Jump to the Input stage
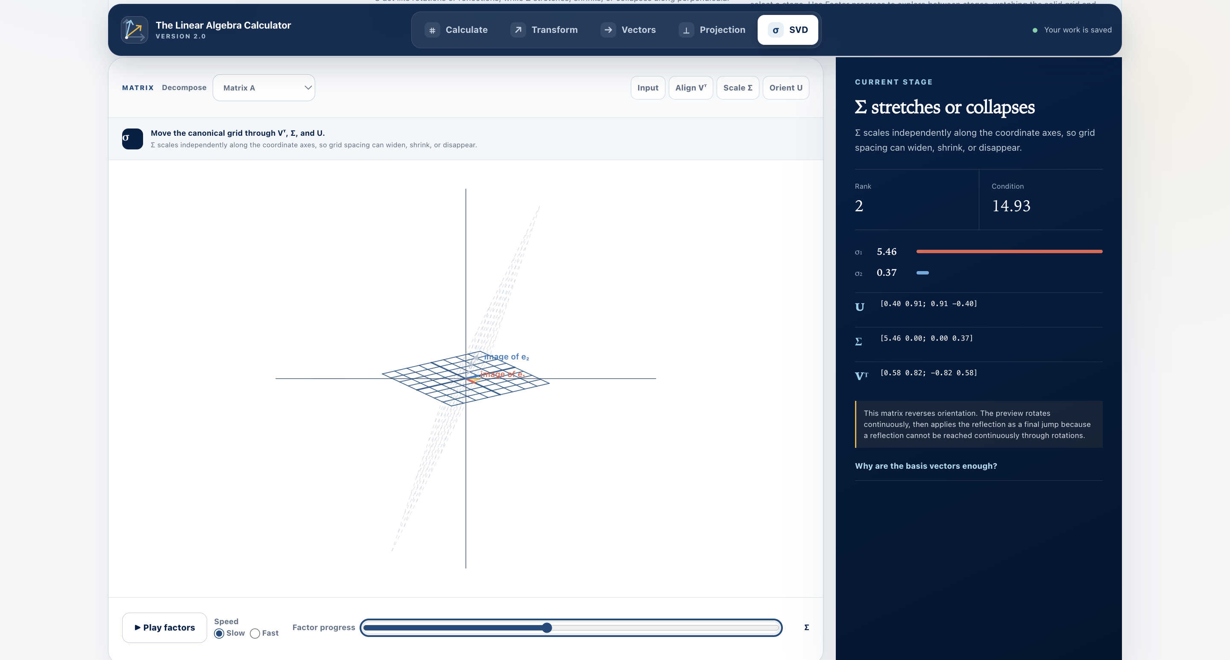Image resolution: width=1230 pixels, height=660 pixels. point(647,88)
